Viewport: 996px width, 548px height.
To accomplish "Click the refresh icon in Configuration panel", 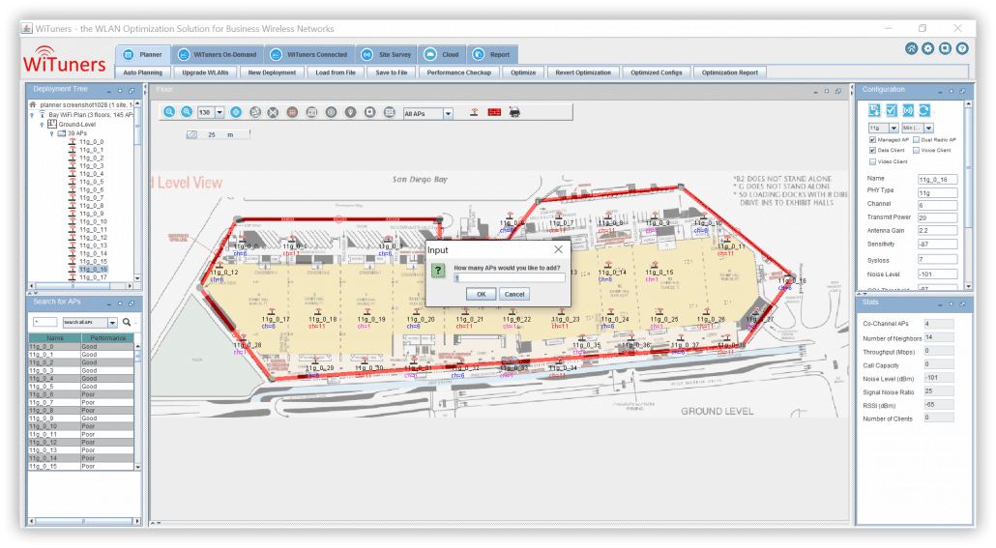I will pos(924,110).
